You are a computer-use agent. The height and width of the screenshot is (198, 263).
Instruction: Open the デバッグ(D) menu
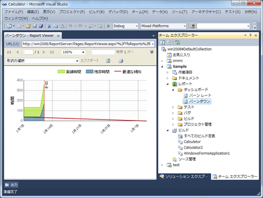[x=118, y=12]
